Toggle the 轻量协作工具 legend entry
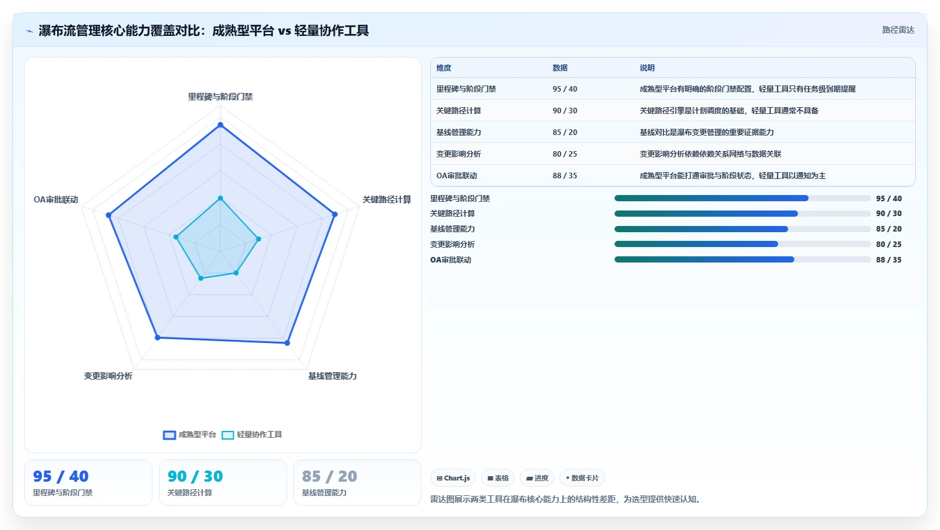 [x=252, y=435]
